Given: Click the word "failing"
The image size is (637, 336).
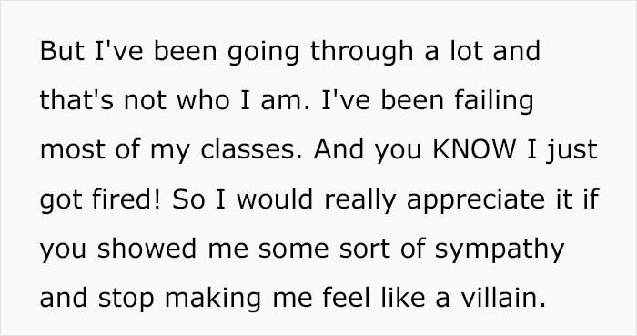Looking at the screenshot, I should click(493, 103).
